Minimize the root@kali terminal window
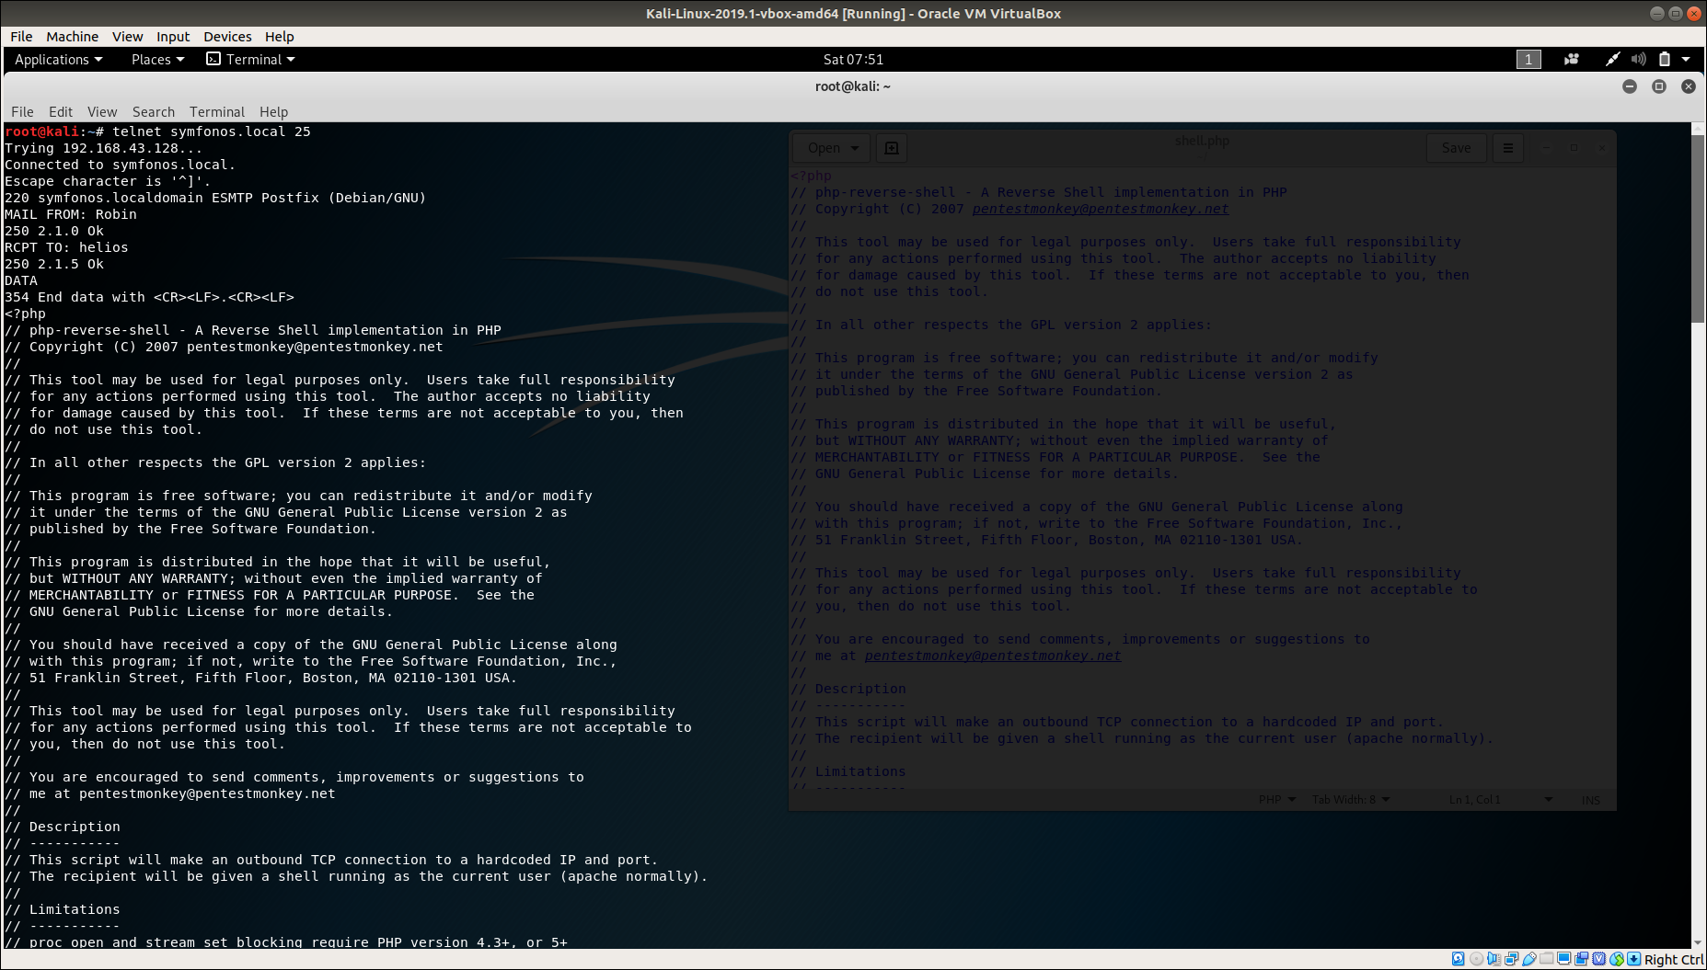The width and height of the screenshot is (1707, 970). (x=1630, y=86)
